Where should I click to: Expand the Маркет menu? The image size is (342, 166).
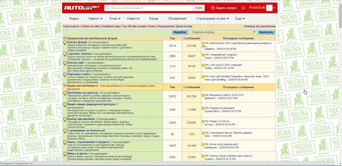tap(95, 19)
